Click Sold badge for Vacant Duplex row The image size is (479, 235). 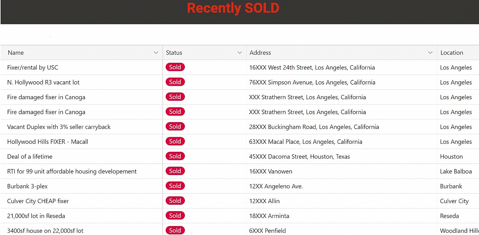point(175,127)
